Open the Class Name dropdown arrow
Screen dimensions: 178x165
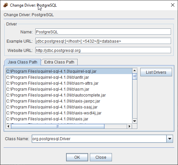coord(170,139)
